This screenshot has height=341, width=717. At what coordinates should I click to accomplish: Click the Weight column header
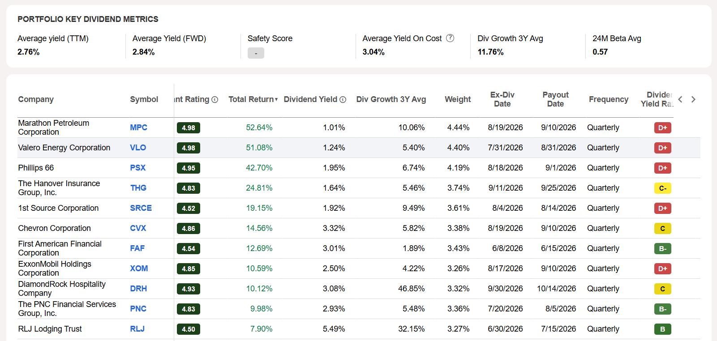[x=458, y=99]
